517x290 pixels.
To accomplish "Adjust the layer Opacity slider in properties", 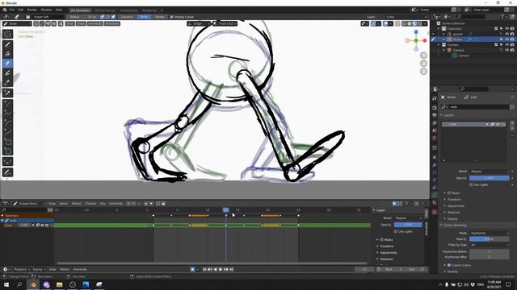I will point(490,178).
